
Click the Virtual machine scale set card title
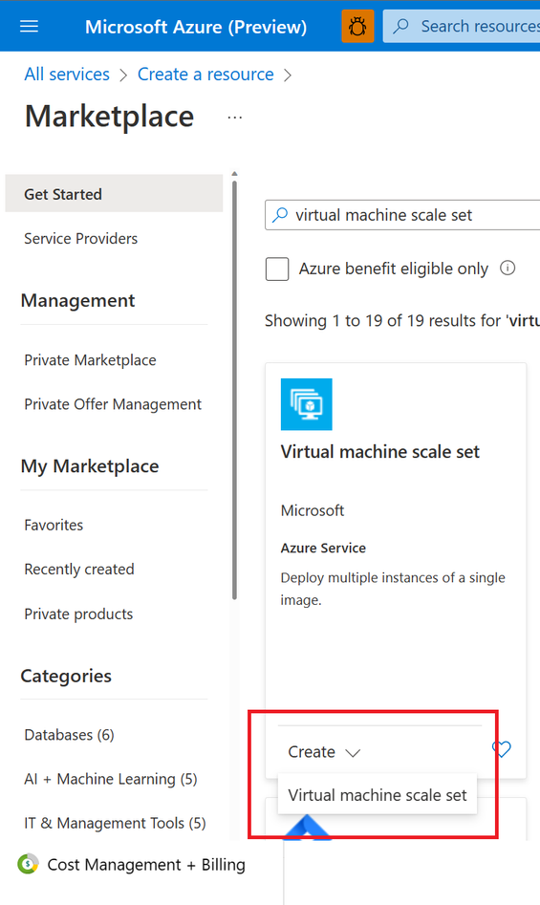(x=380, y=451)
